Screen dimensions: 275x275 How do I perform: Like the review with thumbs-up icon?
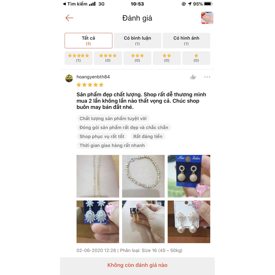(x=193, y=77)
